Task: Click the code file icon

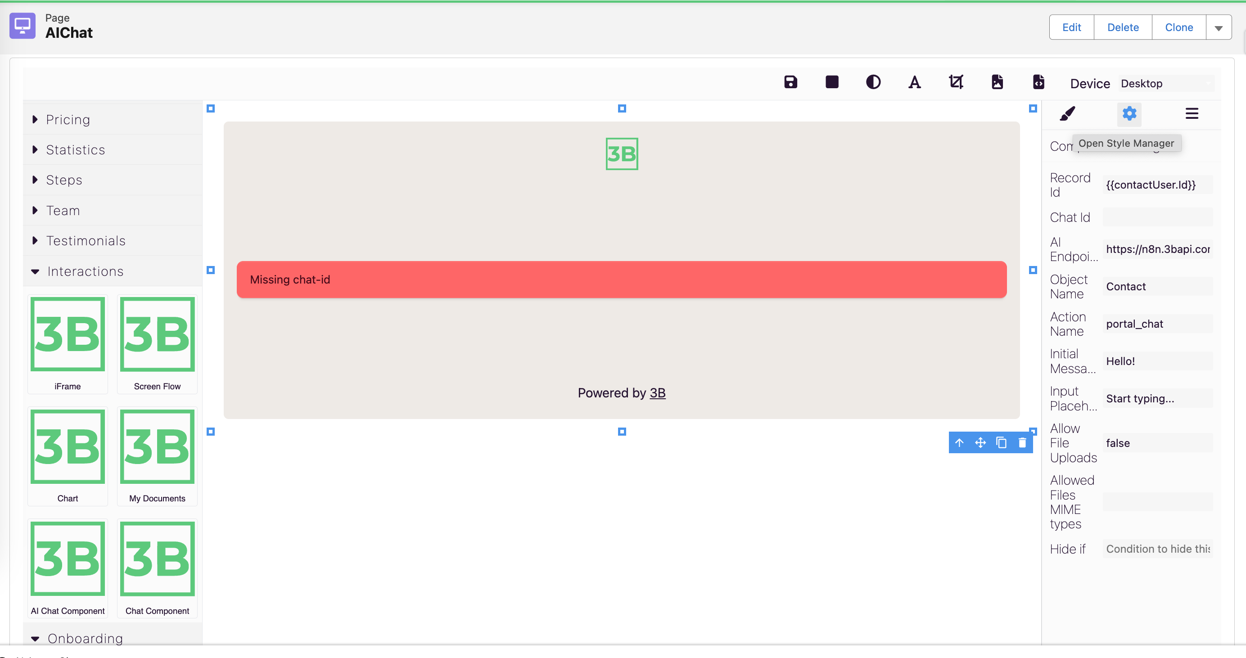Action: click(x=1038, y=82)
